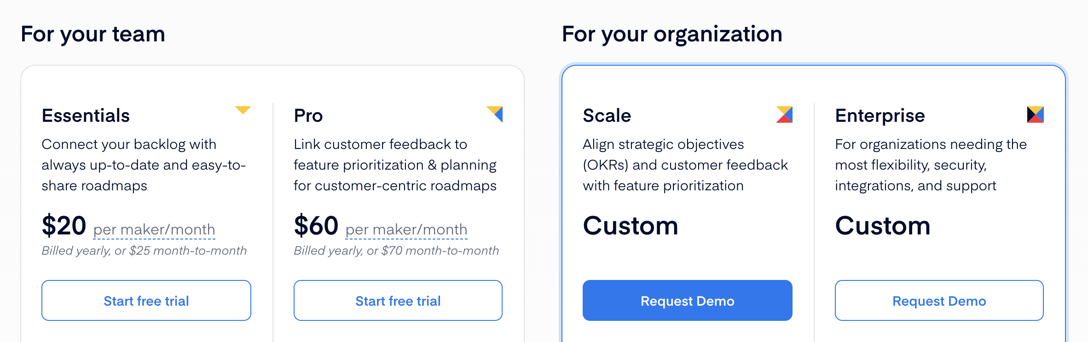Start free trial for the Essentials plan
The height and width of the screenshot is (342, 1088).
pyautogui.click(x=146, y=300)
